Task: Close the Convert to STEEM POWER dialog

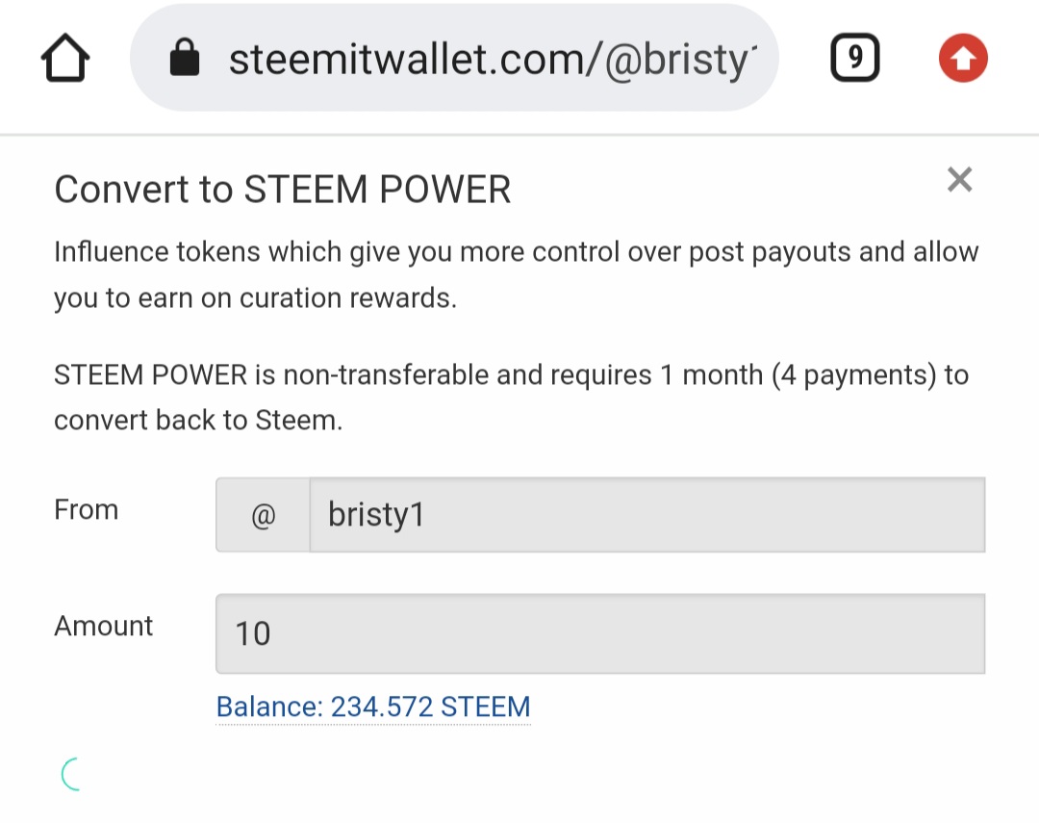Action: click(x=959, y=180)
